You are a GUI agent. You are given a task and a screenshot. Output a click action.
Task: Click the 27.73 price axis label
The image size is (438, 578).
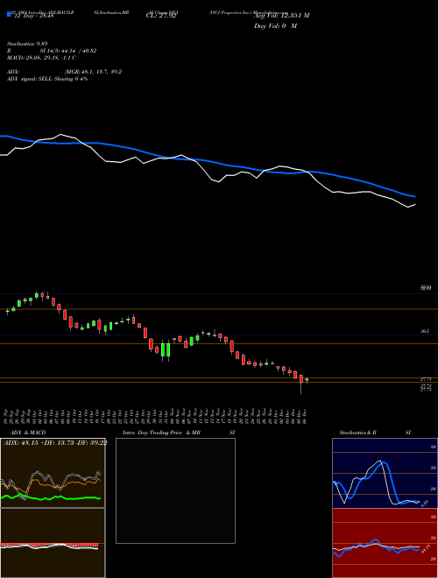tap(427, 379)
